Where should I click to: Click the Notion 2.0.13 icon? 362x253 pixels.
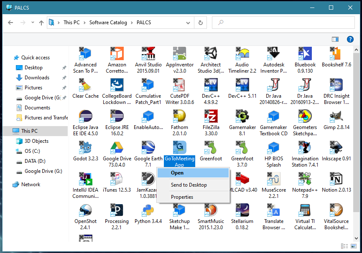337,179
